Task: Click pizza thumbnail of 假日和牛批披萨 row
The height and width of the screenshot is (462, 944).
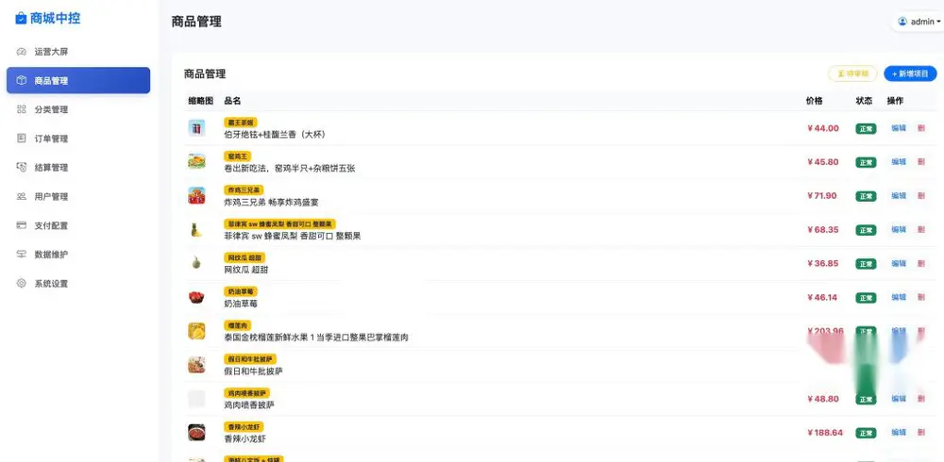Action: coord(196,365)
